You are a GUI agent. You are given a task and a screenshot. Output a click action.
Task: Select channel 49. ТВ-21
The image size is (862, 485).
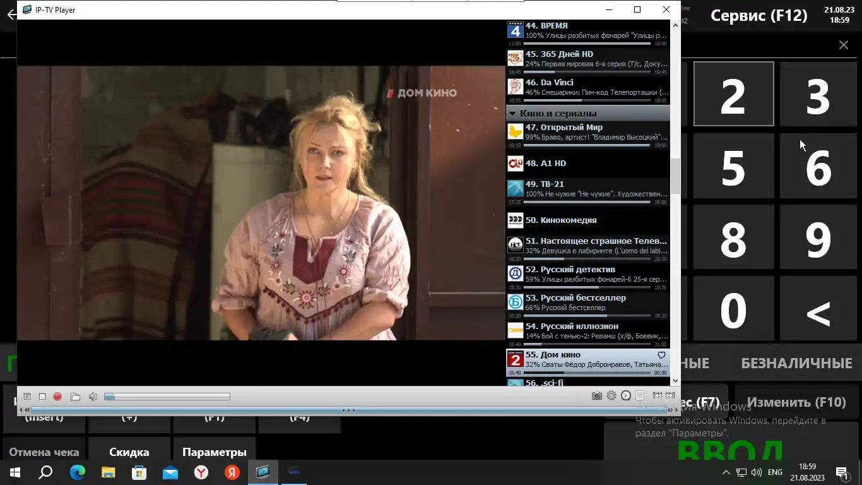[x=587, y=192]
